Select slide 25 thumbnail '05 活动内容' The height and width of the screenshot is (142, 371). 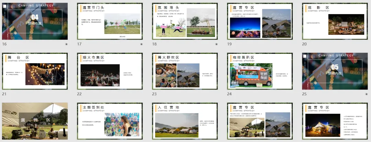tap(335, 71)
